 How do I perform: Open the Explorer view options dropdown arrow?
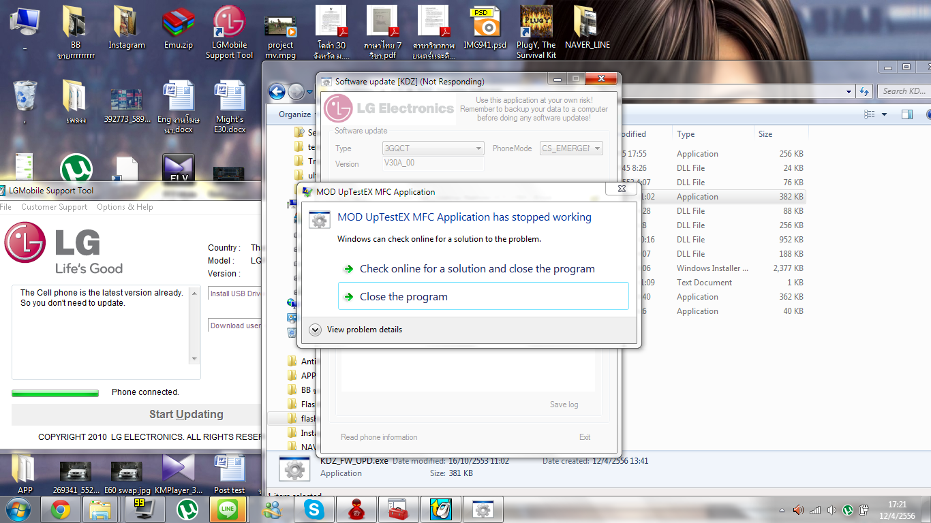pos(885,114)
